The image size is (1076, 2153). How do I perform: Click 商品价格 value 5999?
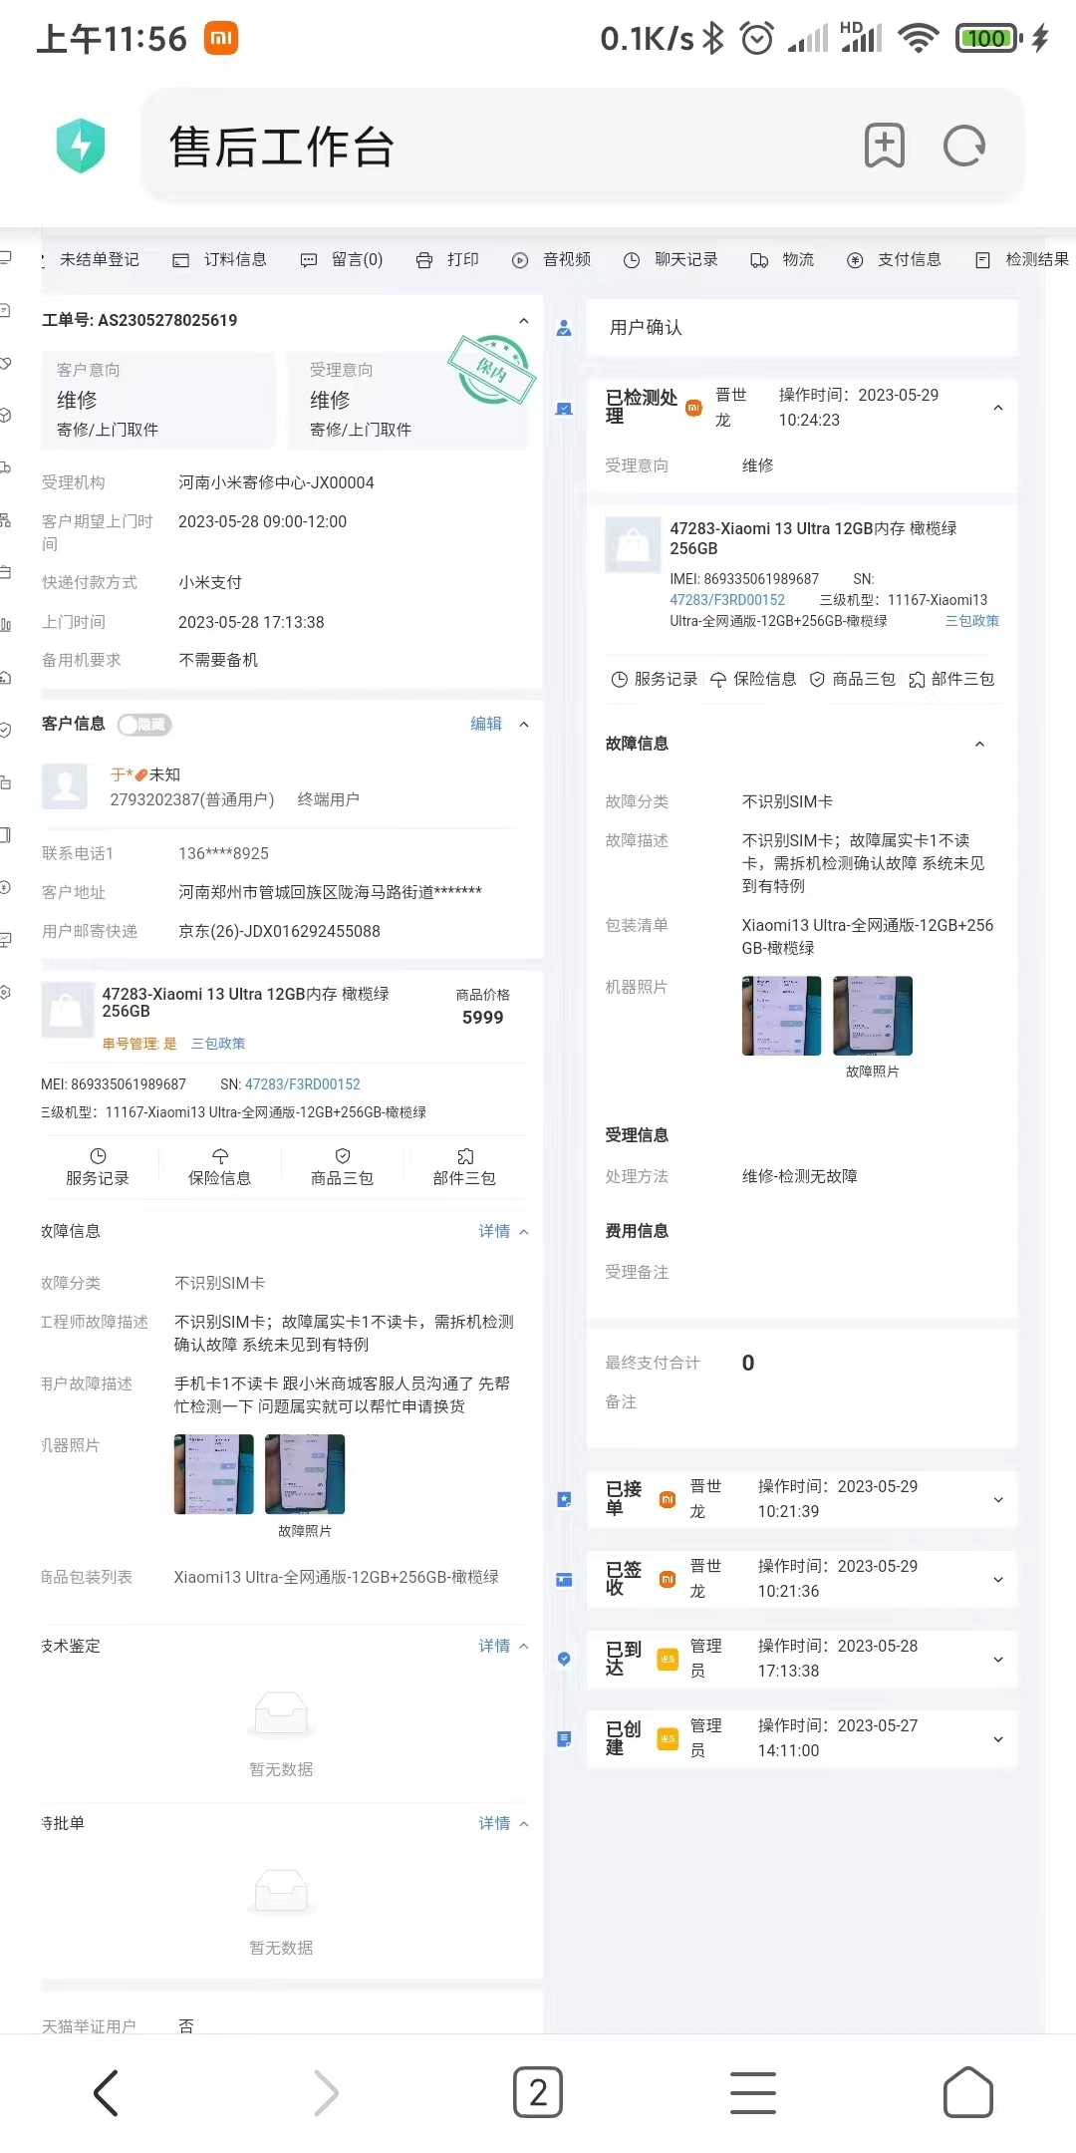tap(483, 1018)
